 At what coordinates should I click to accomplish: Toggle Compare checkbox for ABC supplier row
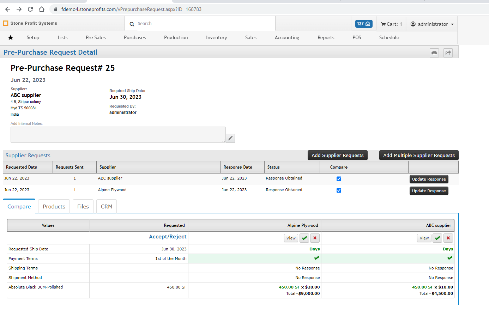click(x=339, y=179)
